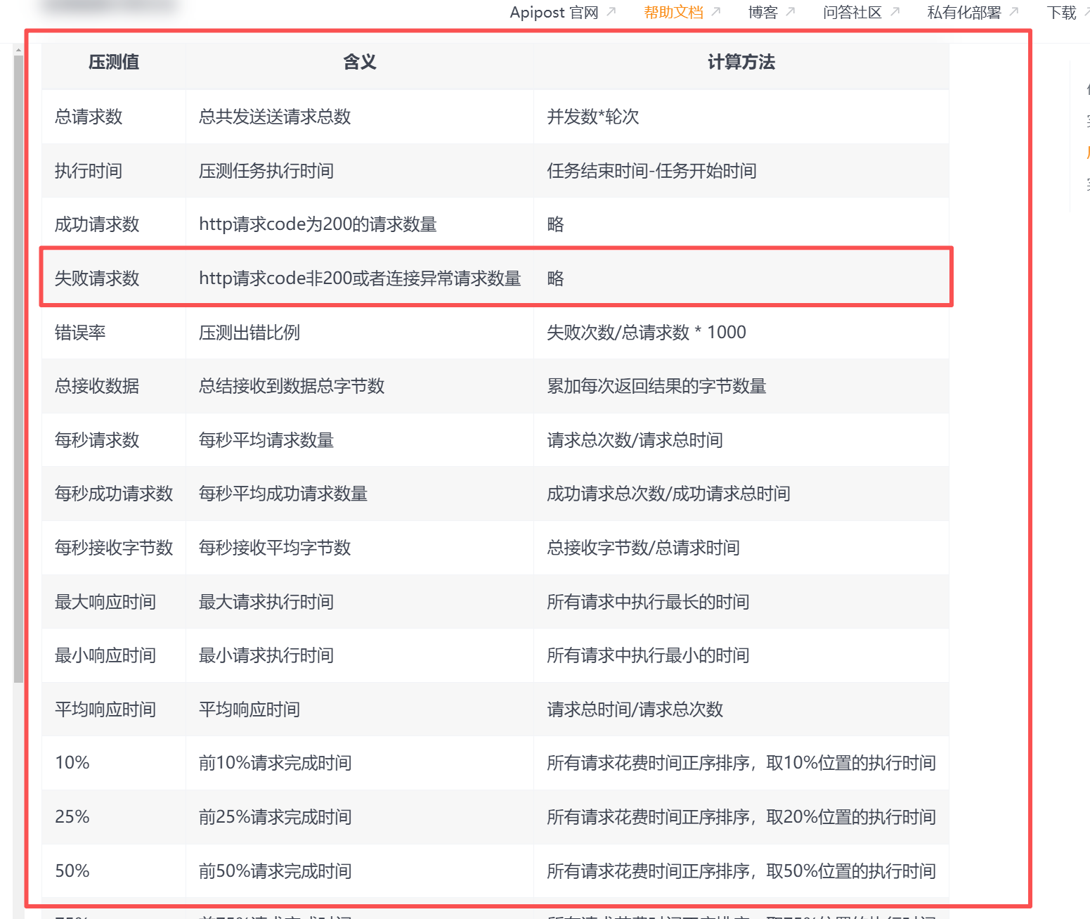Click the 计算方法 column header
Image resolution: width=1090 pixels, height=919 pixels.
coord(741,62)
